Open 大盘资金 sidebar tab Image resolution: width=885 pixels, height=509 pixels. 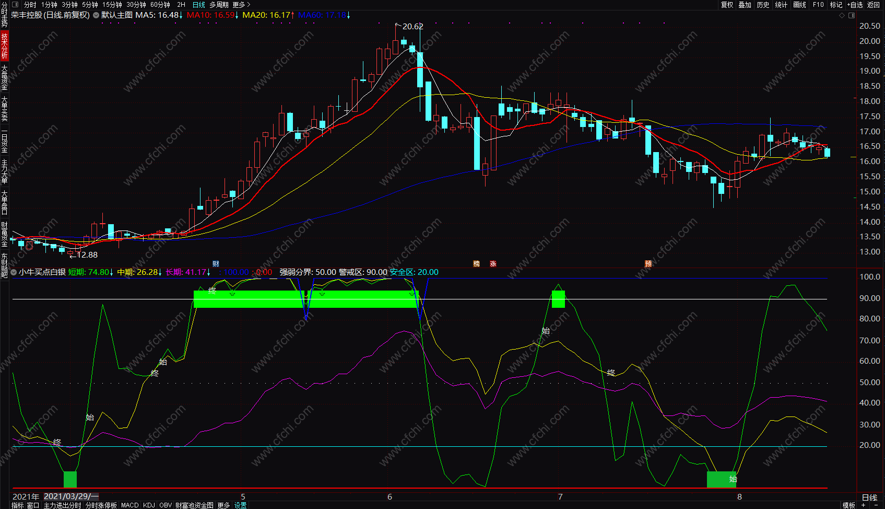coord(4,77)
